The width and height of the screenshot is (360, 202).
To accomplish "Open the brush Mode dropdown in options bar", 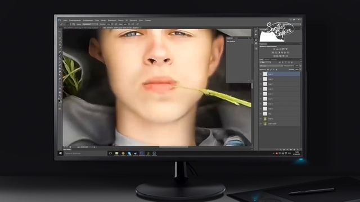I will tap(90, 24).
